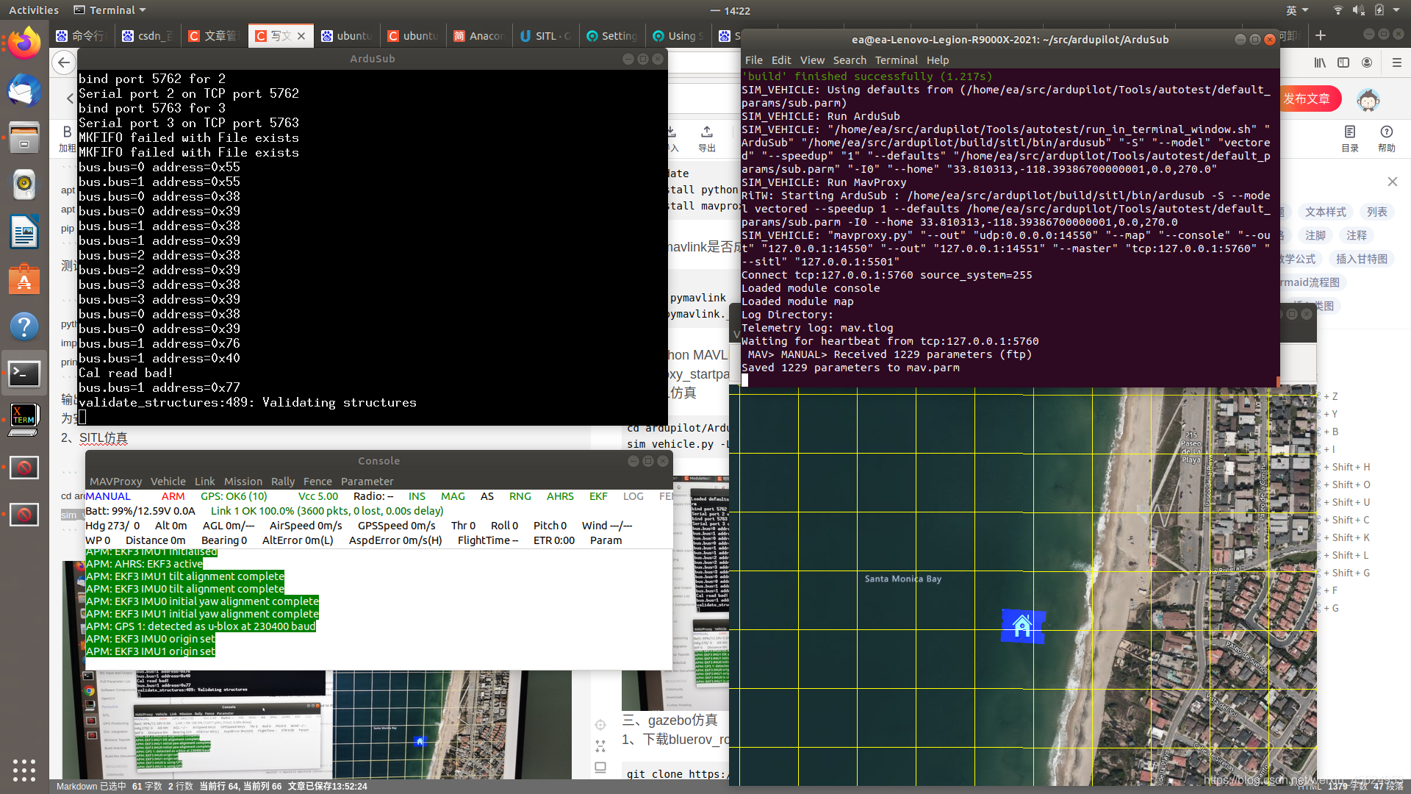Show applications grid at dock bottom
The height and width of the screenshot is (794, 1411).
tap(24, 770)
